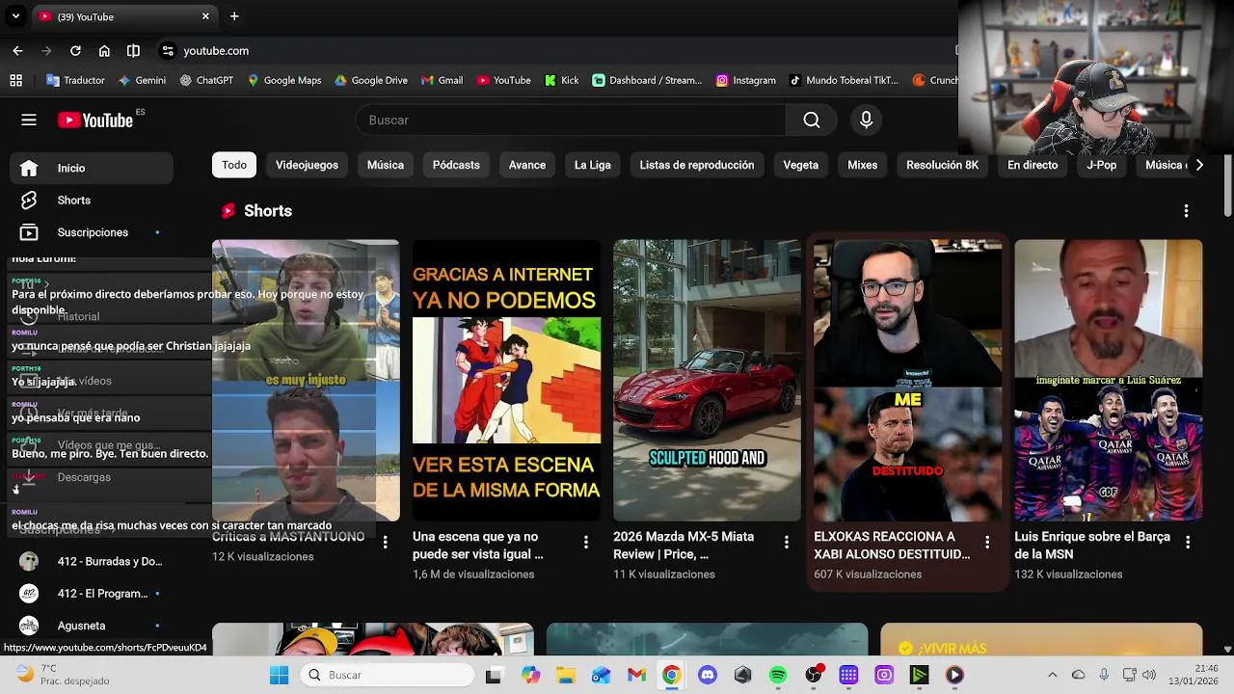The width and height of the screenshot is (1234, 694).
Task: Open options for Una escena short
Action: point(585,543)
